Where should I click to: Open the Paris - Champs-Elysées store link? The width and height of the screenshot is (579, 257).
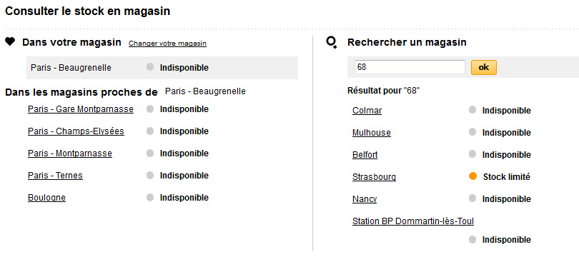[76, 131]
